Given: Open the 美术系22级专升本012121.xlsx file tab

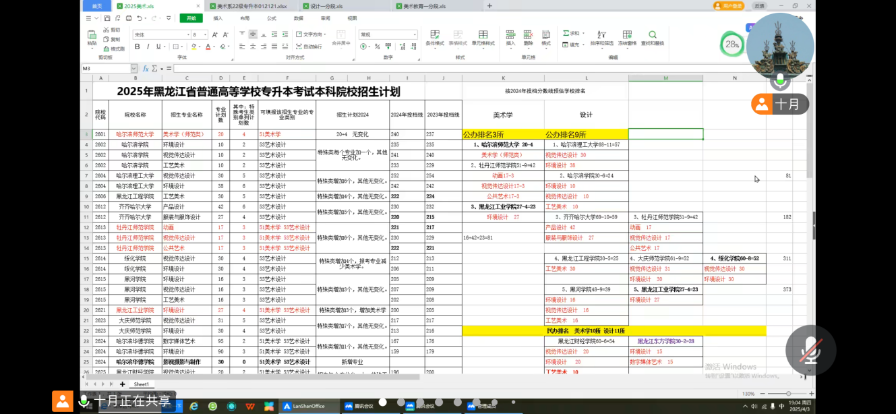Looking at the screenshot, I should pos(251,6).
